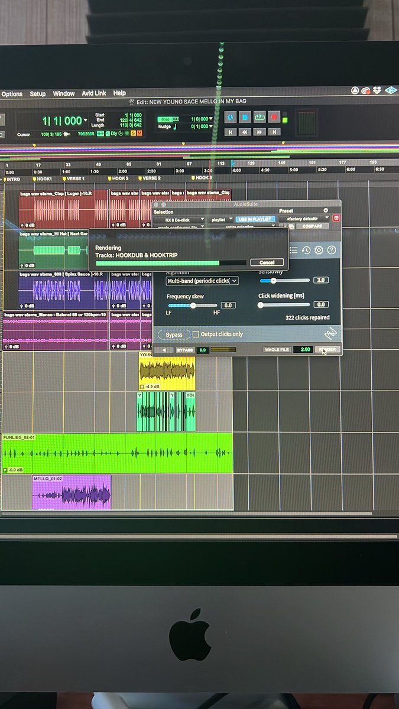Jump to the HOOK1 marker
Viewport: 399px width, 709px height.
click(x=44, y=178)
